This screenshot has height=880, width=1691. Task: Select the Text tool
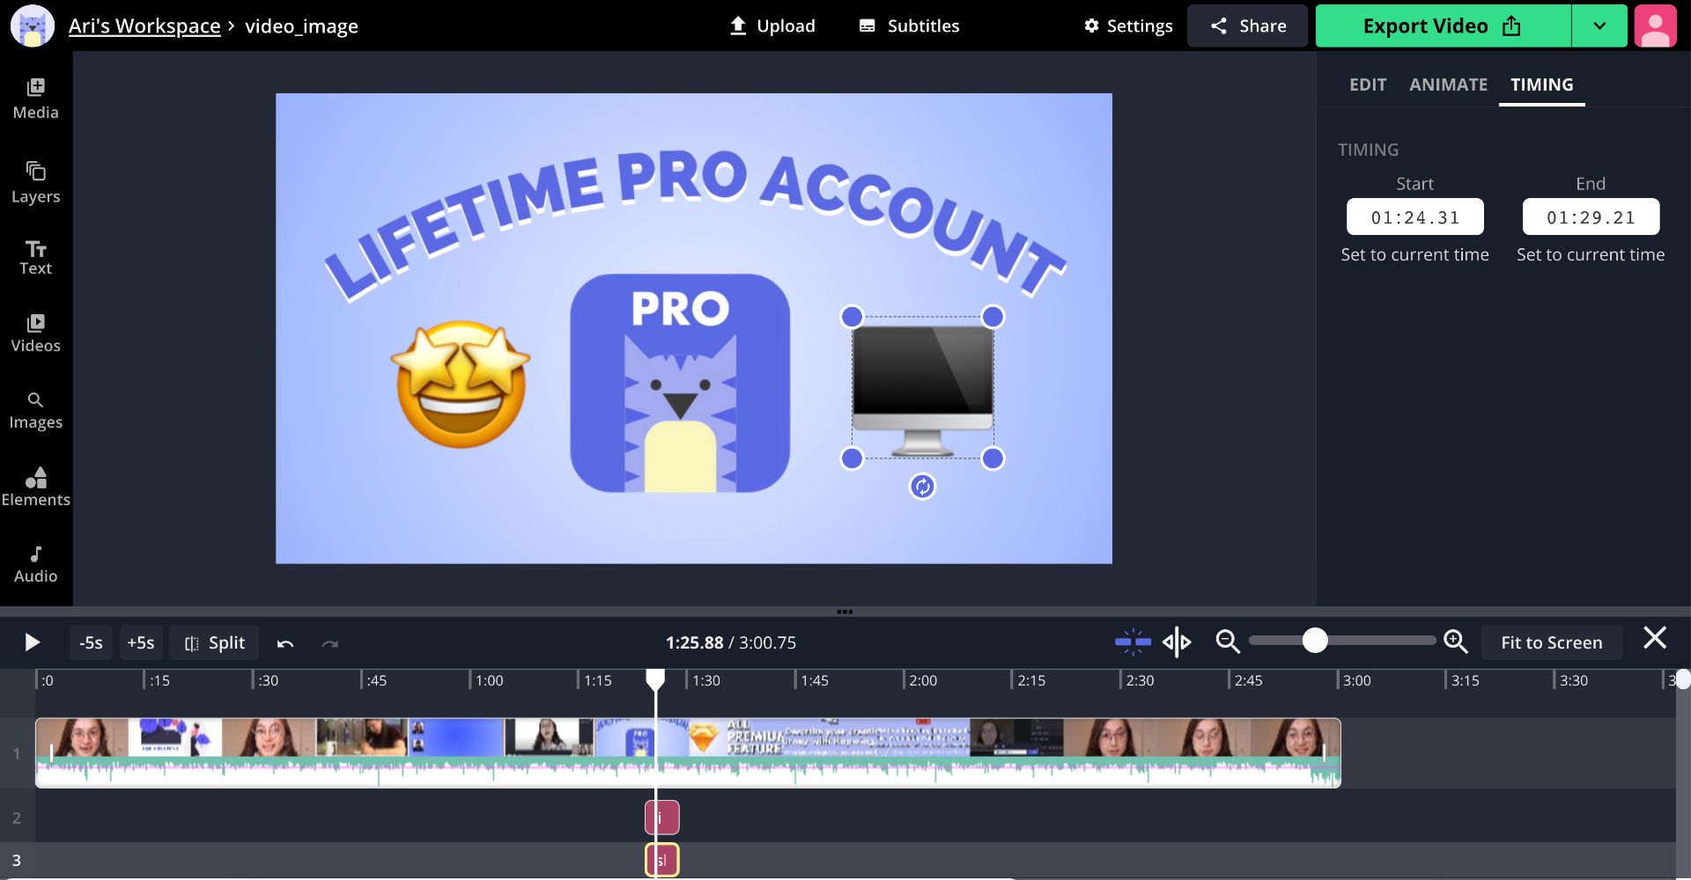[35, 257]
